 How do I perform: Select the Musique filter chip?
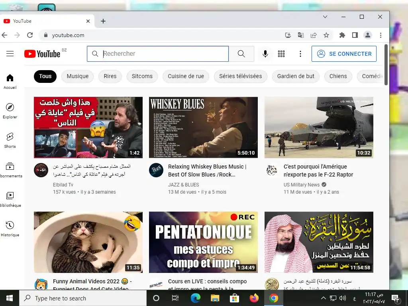(78, 76)
